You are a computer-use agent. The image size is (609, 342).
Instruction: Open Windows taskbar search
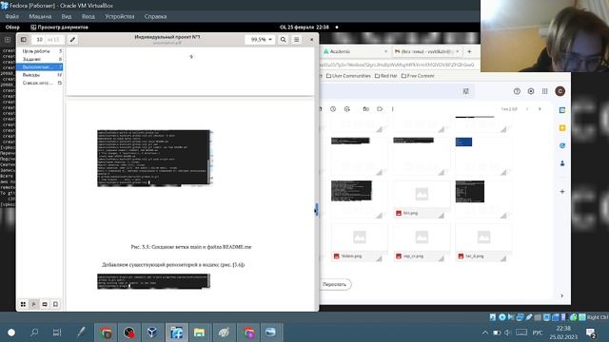tap(34, 332)
